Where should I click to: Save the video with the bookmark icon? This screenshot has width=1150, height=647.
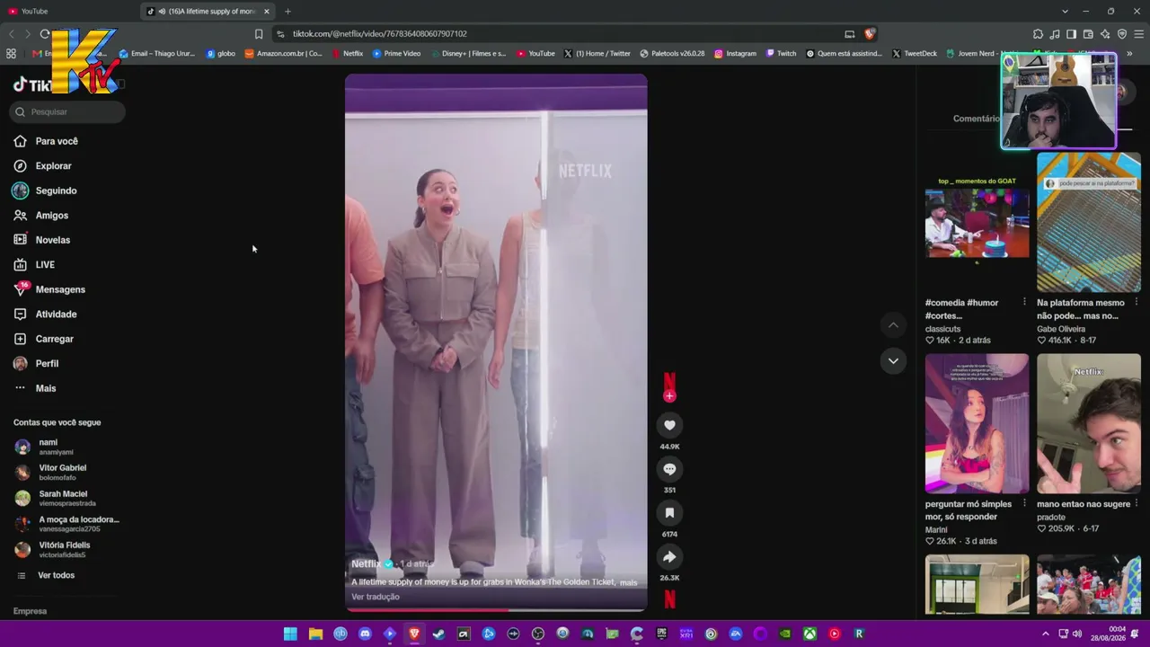click(x=669, y=513)
